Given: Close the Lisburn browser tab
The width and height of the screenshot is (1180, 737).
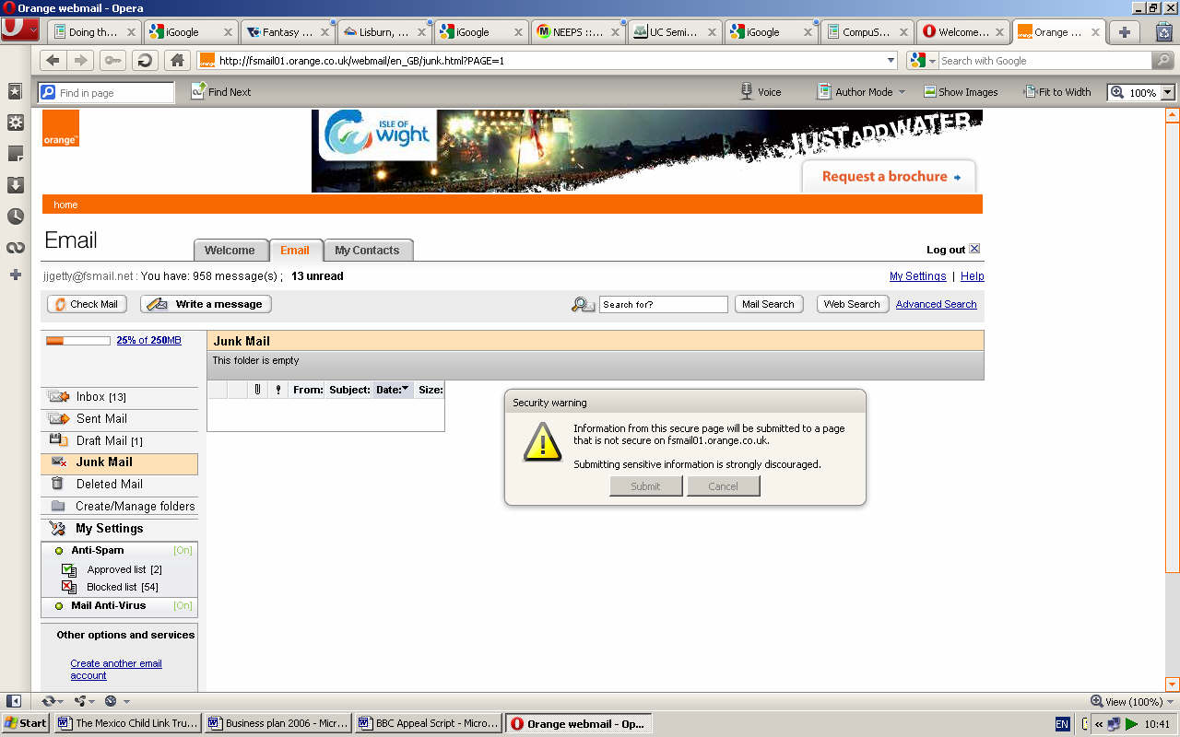Looking at the screenshot, I should click(x=421, y=32).
